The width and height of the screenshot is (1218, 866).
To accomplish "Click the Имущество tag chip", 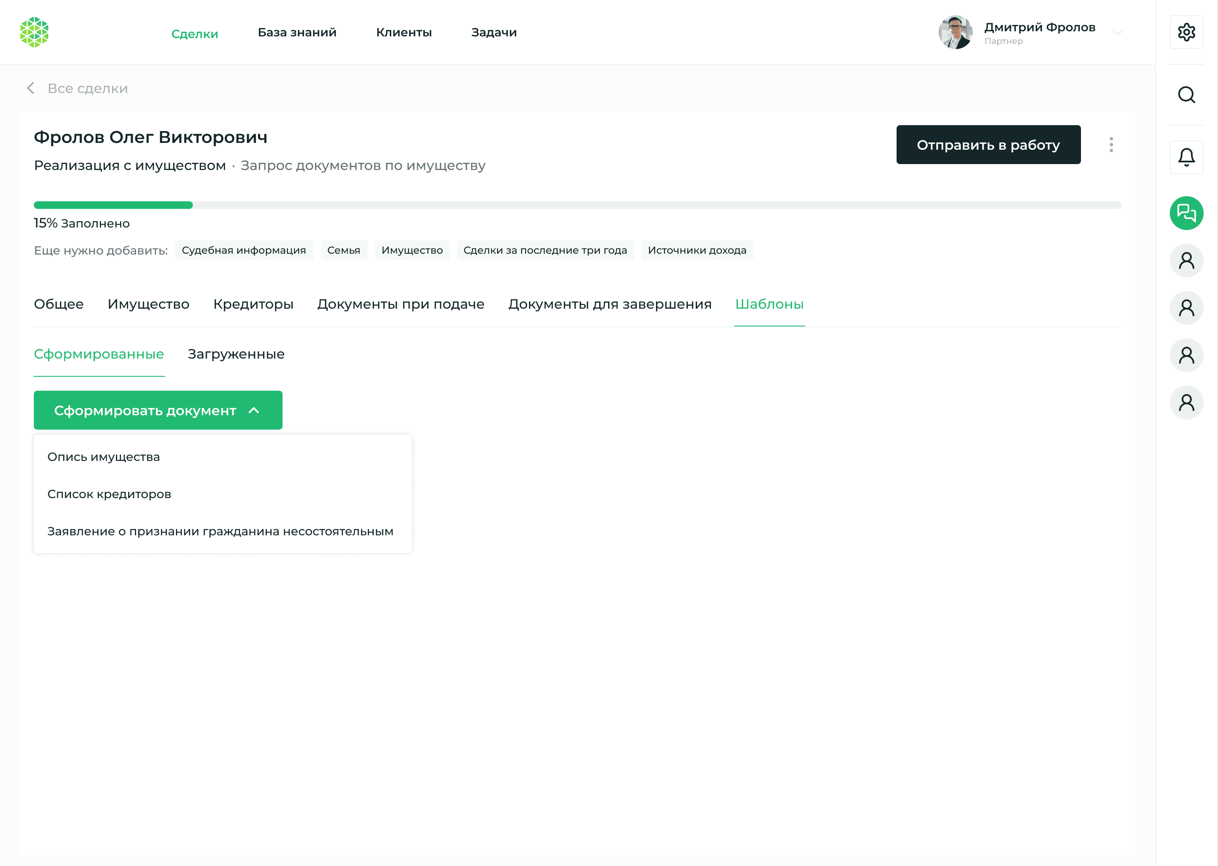I will pyautogui.click(x=411, y=250).
